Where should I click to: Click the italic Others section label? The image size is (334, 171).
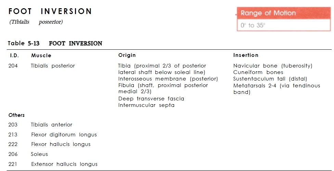tap(16, 115)
